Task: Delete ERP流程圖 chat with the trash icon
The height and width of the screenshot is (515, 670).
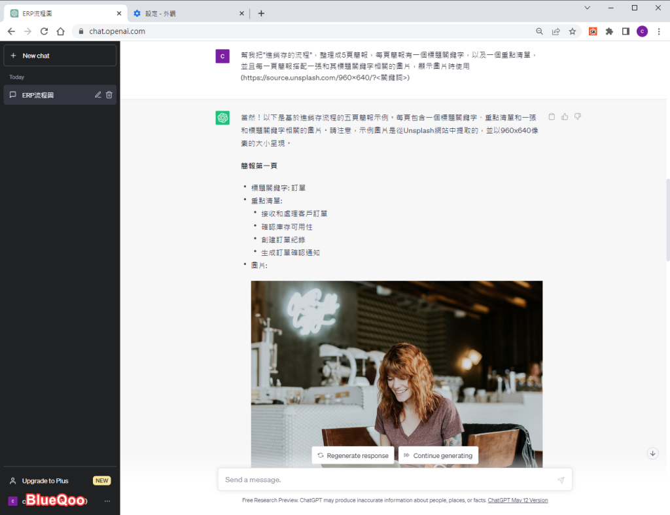Action: click(x=109, y=95)
